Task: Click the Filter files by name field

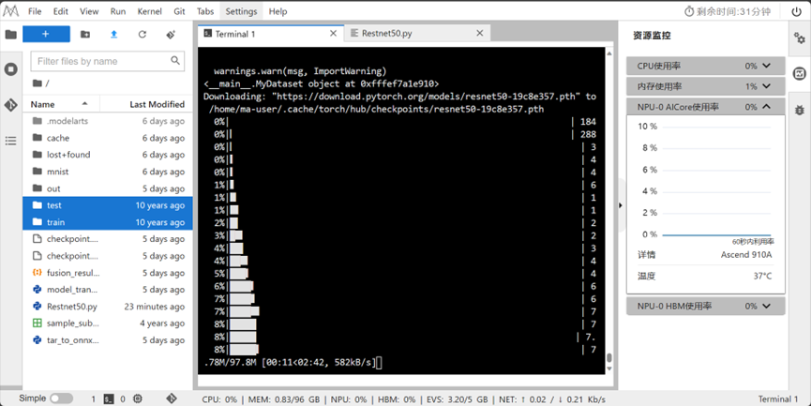Action: point(108,61)
